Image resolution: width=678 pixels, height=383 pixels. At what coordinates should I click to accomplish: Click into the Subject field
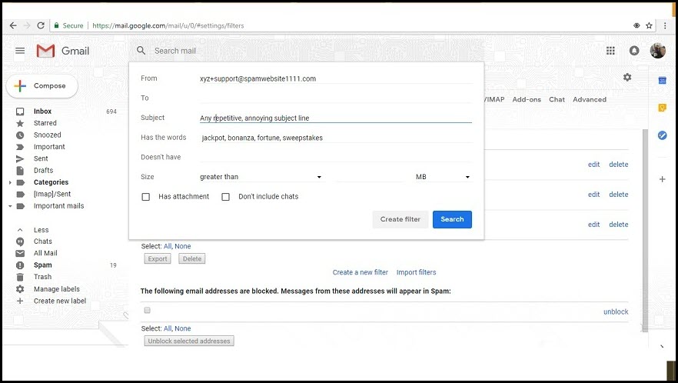(335, 118)
